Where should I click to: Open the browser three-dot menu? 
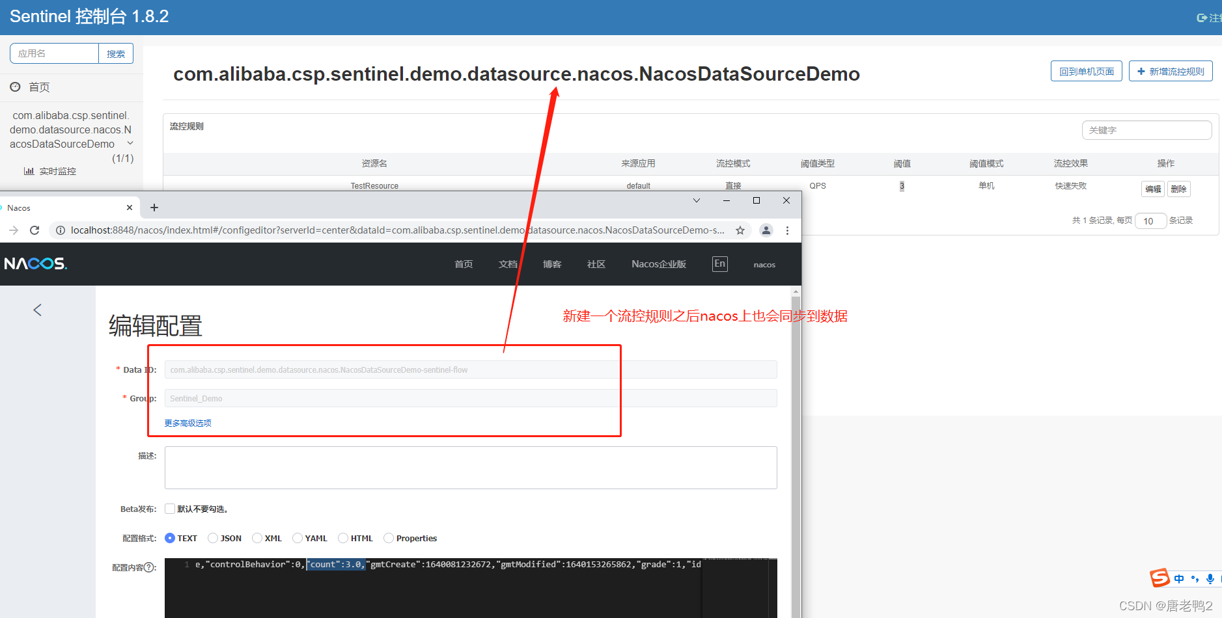coord(787,230)
